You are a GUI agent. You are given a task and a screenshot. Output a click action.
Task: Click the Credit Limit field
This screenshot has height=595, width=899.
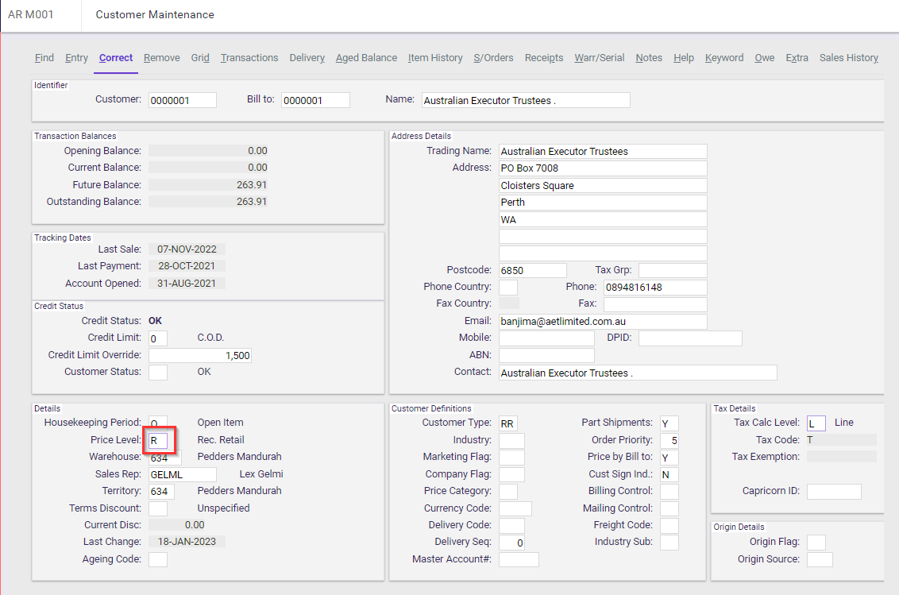coord(158,338)
